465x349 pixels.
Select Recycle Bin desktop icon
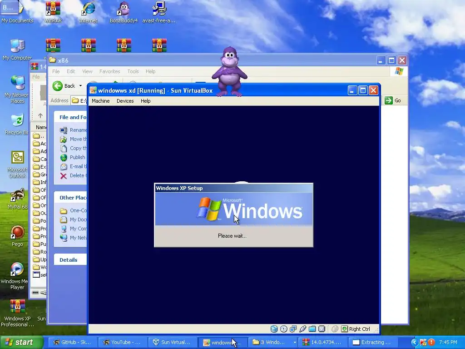(17, 124)
